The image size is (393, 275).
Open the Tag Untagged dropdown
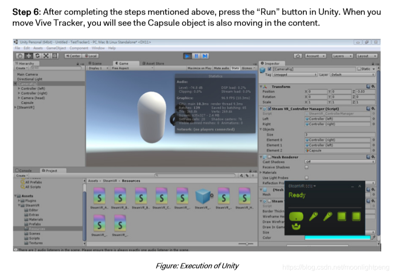[x=295, y=75]
